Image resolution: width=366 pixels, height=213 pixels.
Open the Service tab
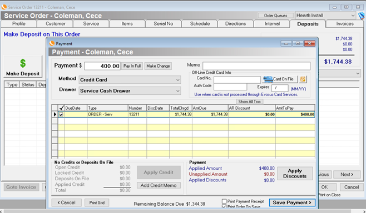click(91, 24)
